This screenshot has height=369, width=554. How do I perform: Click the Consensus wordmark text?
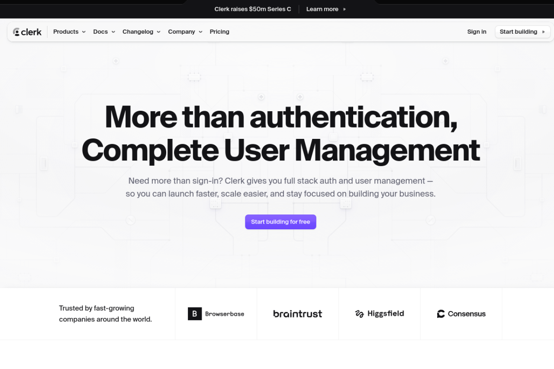click(x=467, y=314)
